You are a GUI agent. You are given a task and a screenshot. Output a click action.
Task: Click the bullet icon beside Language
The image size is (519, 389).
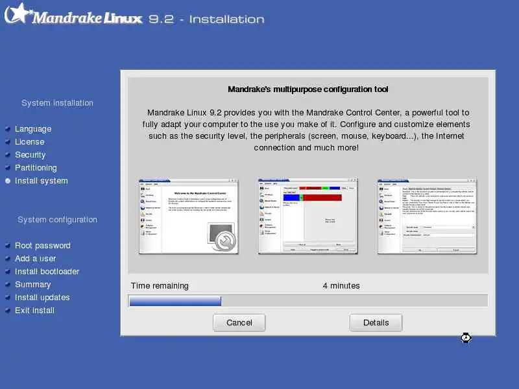point(8,128)
